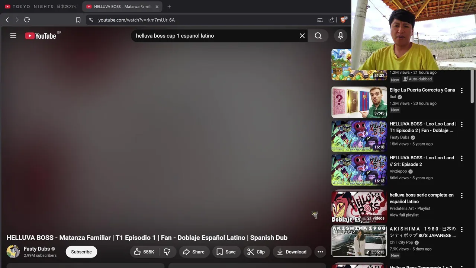This screenshot has width=476, height=268.
Task: Click the page vertical scrollbar
Action: coord(473,86)
